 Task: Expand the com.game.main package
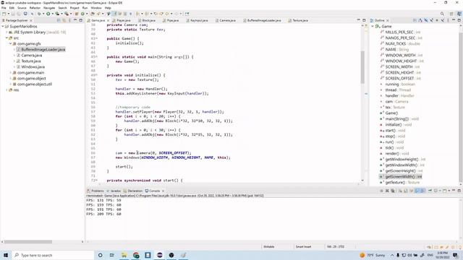pos(11,72)
